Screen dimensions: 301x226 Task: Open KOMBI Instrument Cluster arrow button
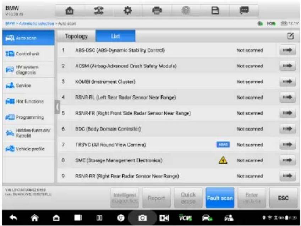click(288, 82)
